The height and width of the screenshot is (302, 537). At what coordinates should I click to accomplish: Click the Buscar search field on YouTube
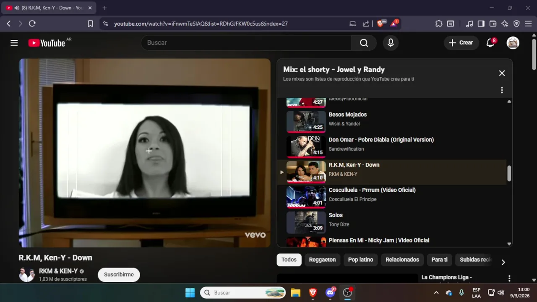[246, 43]
